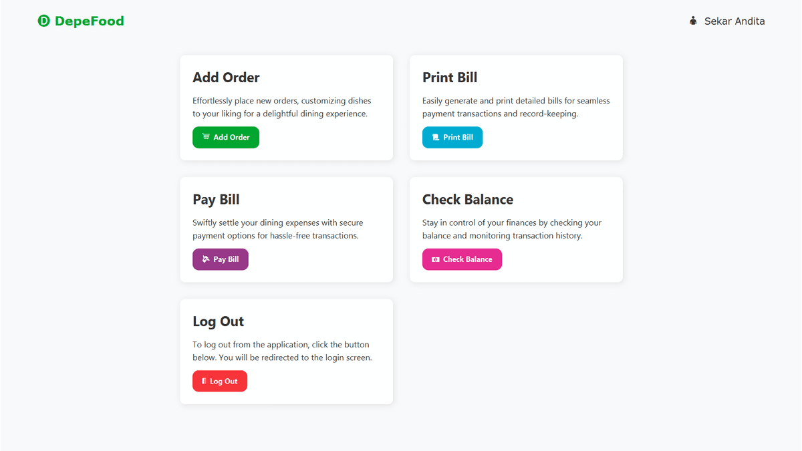Open Sekar Andita's profile name
The width and height of the screenshot is (802, 451).
pos(734,21)
